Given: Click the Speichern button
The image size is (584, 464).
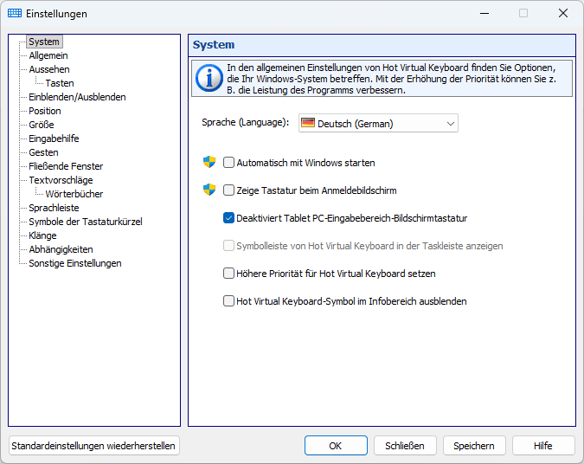Looking at the screenshot, I should point(474,446).
